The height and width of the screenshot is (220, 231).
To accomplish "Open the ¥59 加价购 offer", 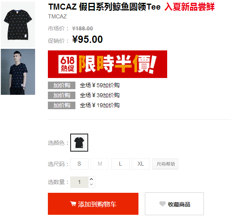I will 100,85.
